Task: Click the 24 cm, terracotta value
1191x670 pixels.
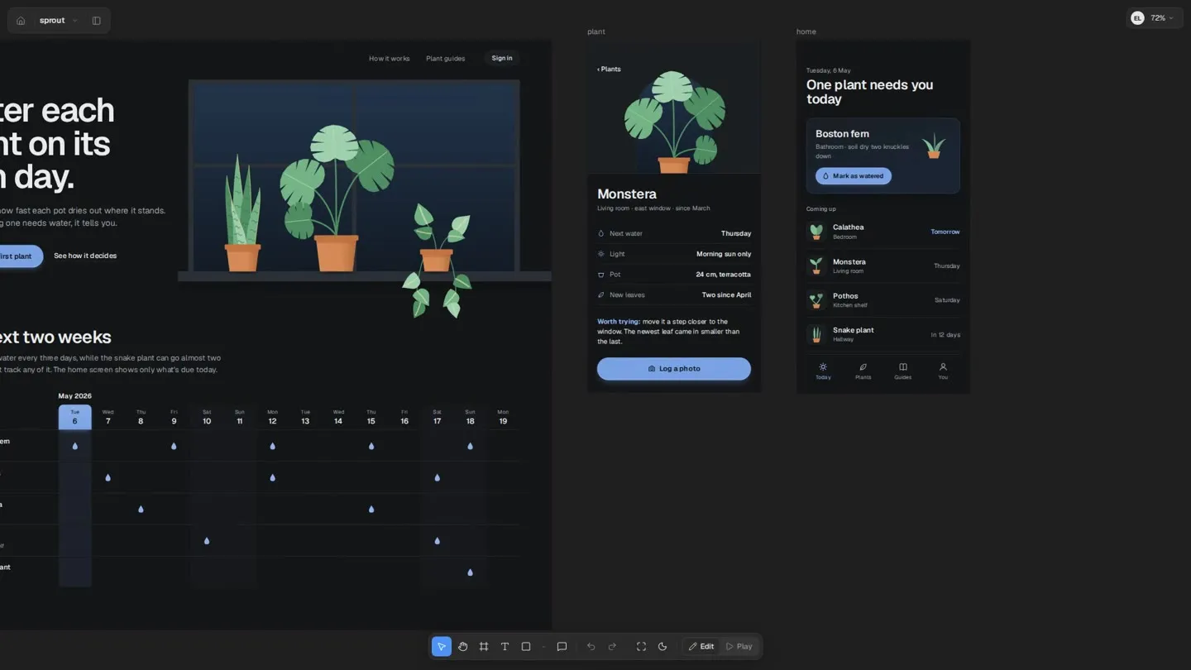Action: [x=724, y=275]
